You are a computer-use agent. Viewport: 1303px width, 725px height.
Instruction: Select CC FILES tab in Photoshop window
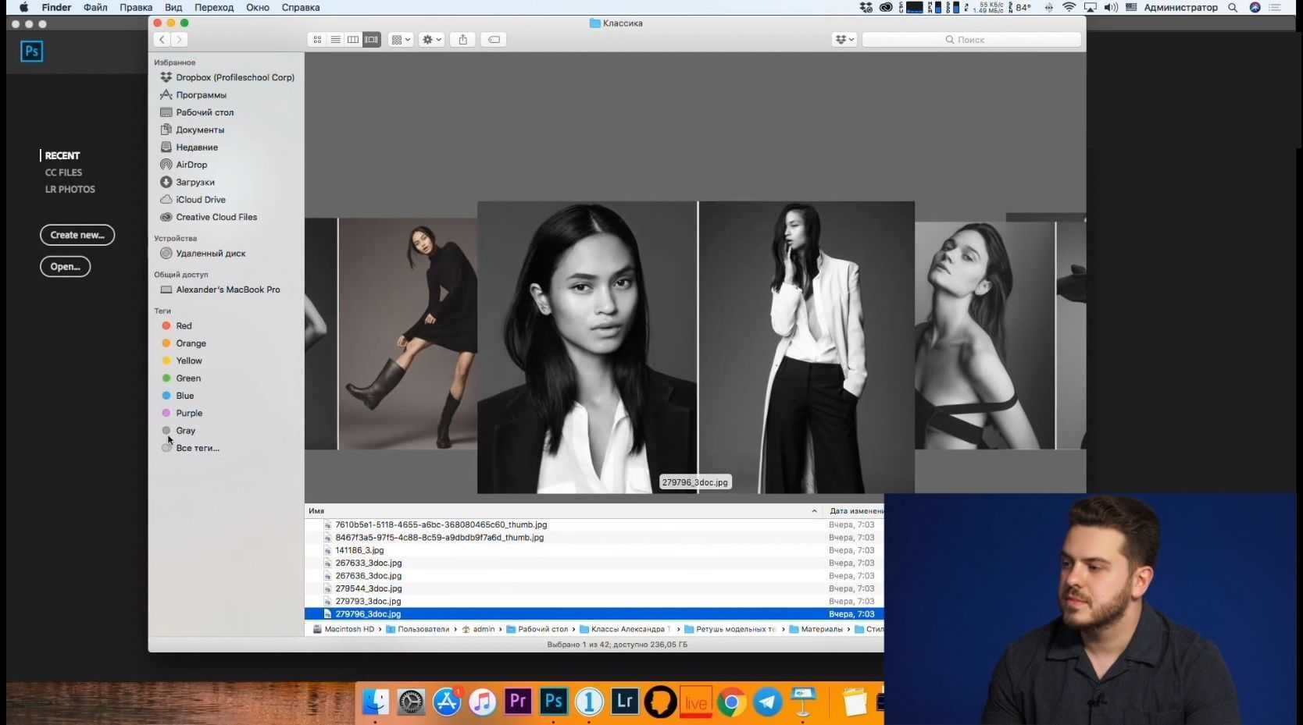click(x=63, y=172)
